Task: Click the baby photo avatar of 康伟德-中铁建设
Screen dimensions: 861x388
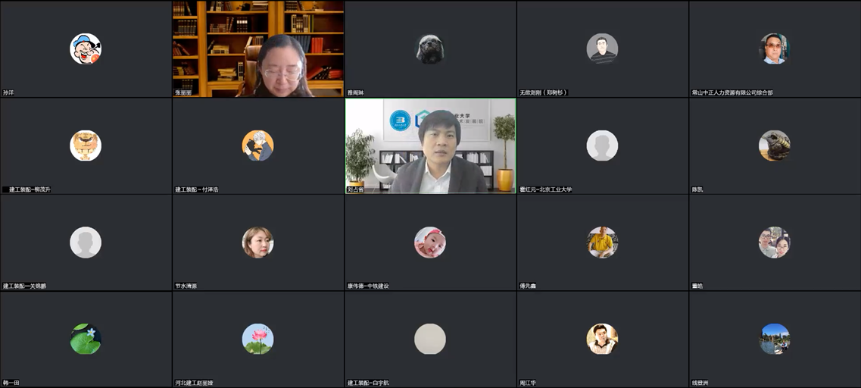Action: pyautogui.click(x=429, y=242)
